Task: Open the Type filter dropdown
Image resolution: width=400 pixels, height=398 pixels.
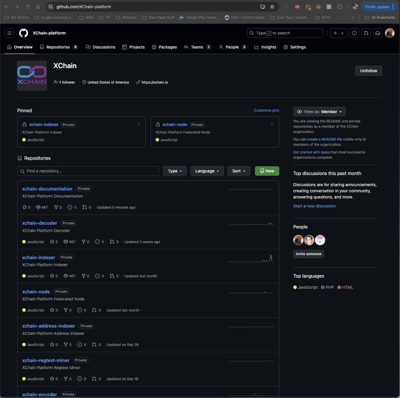Action: (175, 171)
